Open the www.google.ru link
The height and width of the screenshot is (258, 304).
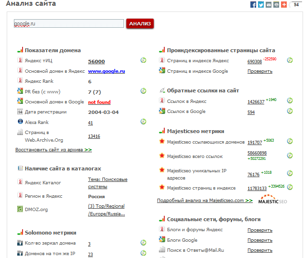point(106,71)
